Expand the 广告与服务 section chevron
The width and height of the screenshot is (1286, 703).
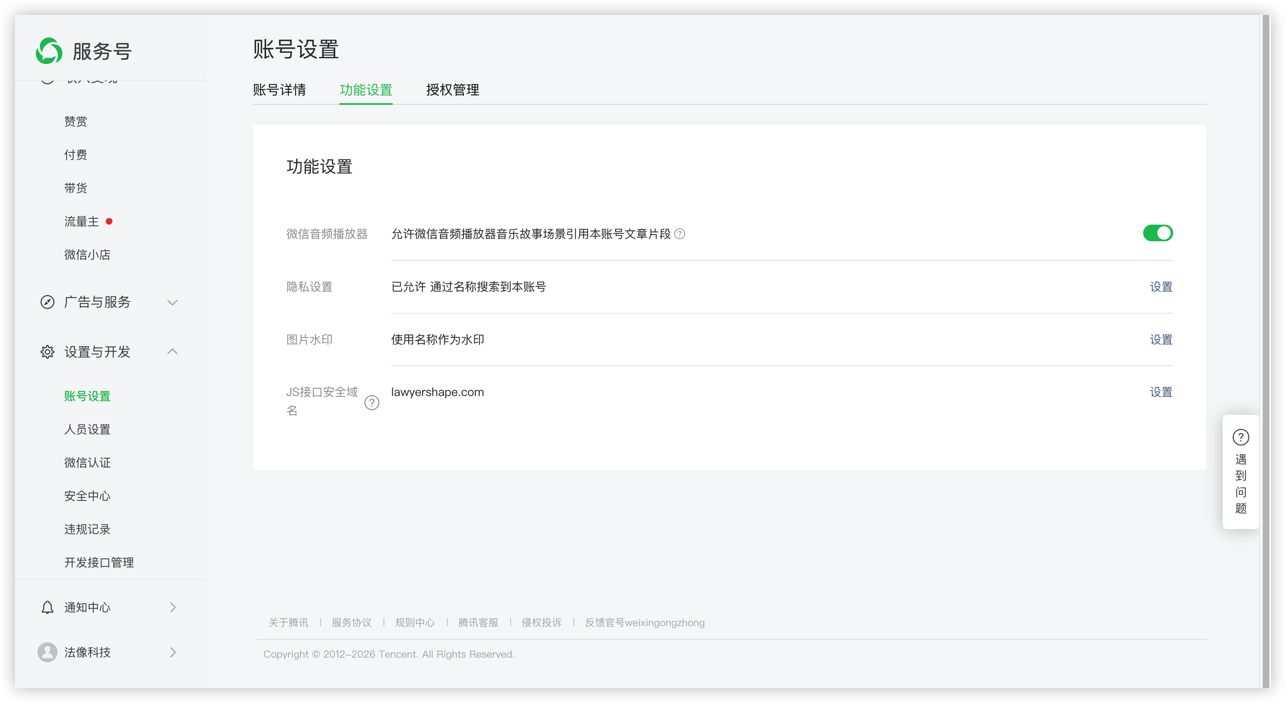pyautogui.click(x=172, y=302)
